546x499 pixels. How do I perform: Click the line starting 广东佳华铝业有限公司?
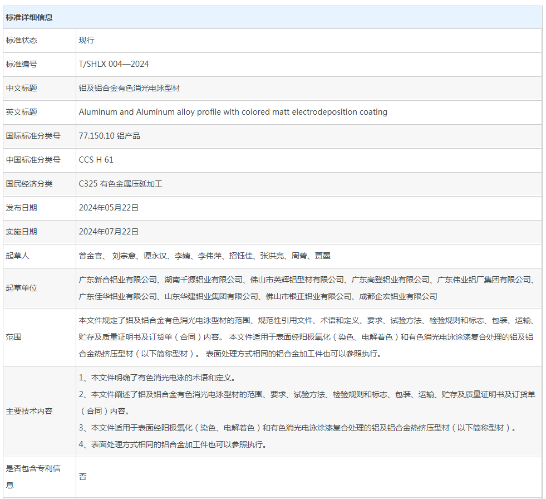pos(258,296)
